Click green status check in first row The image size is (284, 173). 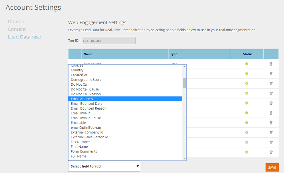[247, 64]
